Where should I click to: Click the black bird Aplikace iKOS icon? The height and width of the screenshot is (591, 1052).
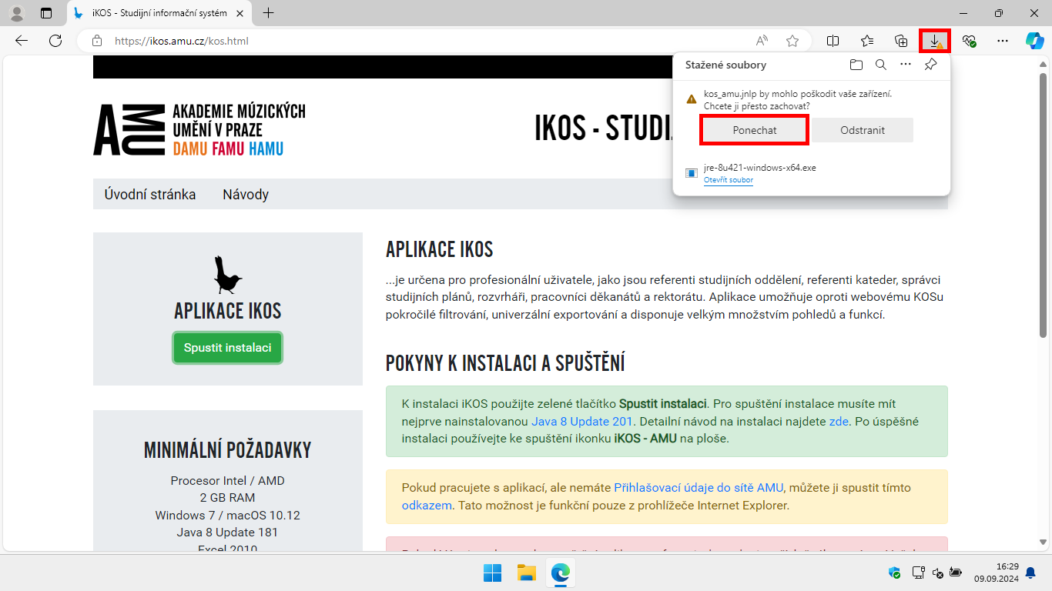tap(227, 275)
